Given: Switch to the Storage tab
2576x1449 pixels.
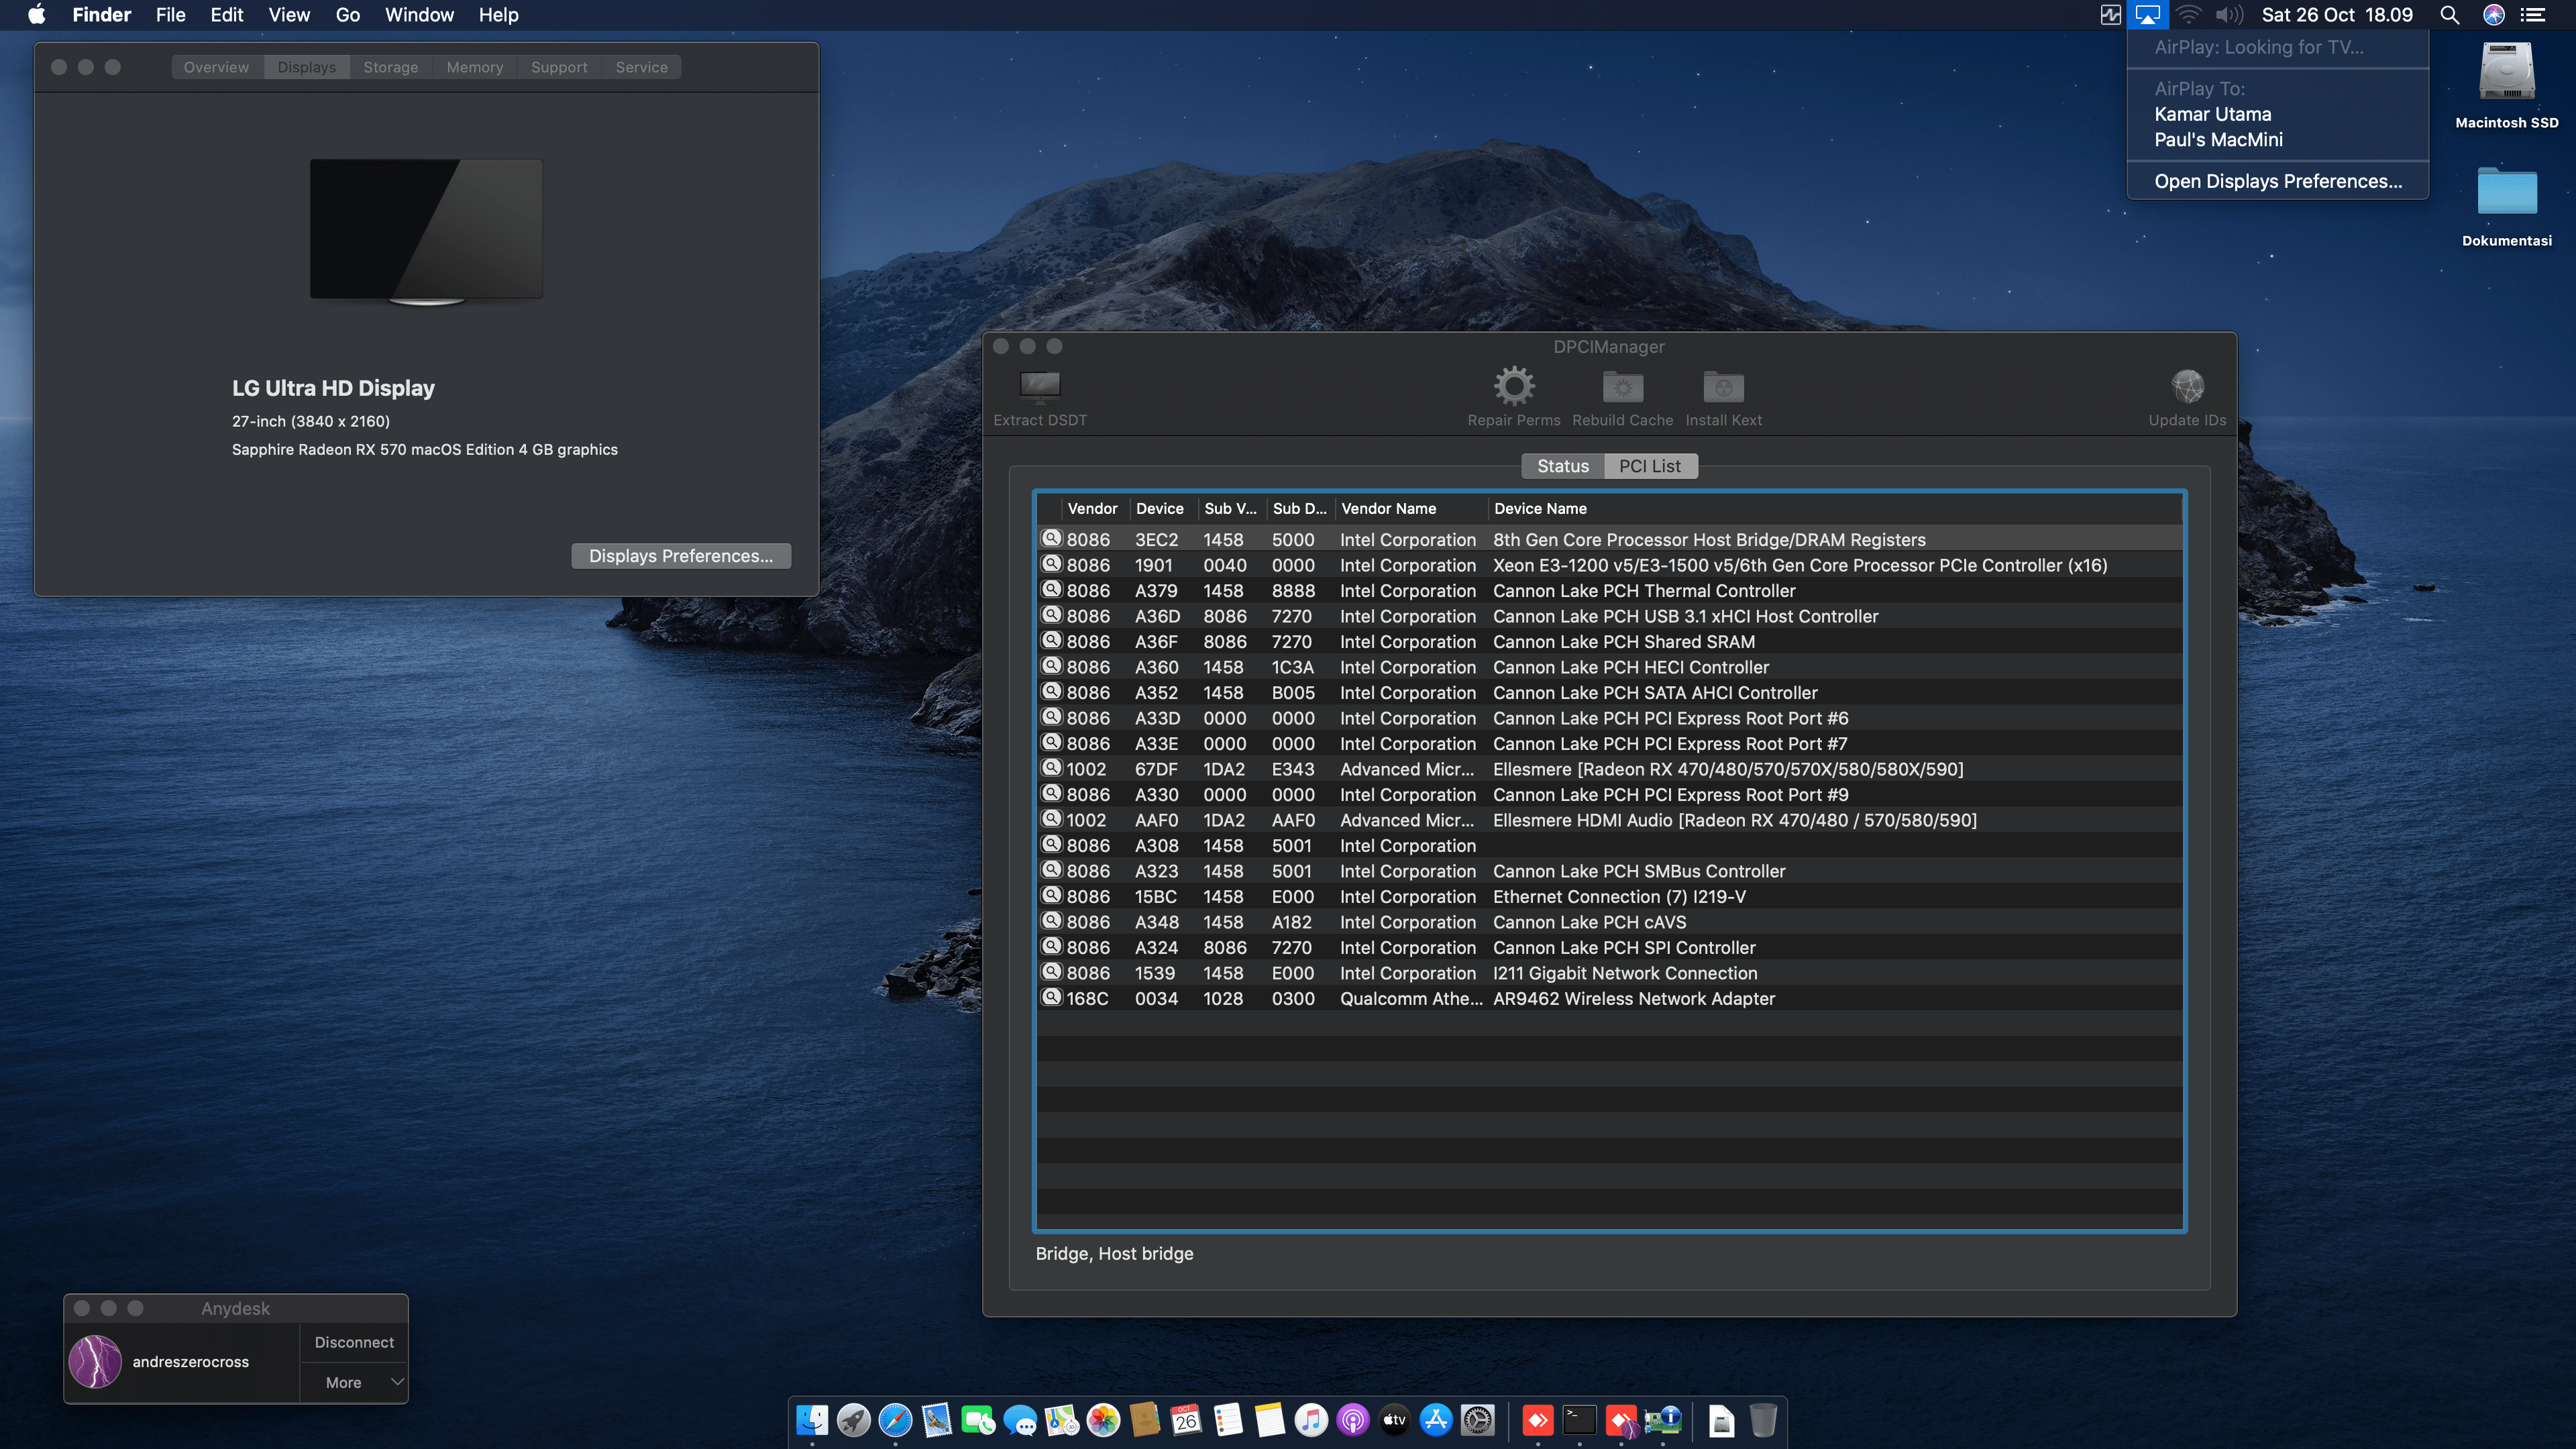Looking at the screenshot, I should click(391, 66).
